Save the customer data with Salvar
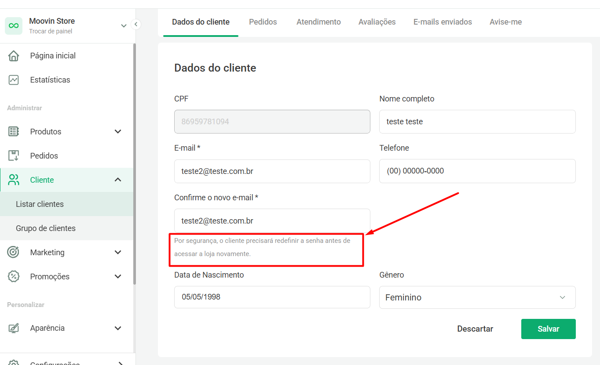Image resolution: width=600 pixels, height=365 pixels. 549,329
